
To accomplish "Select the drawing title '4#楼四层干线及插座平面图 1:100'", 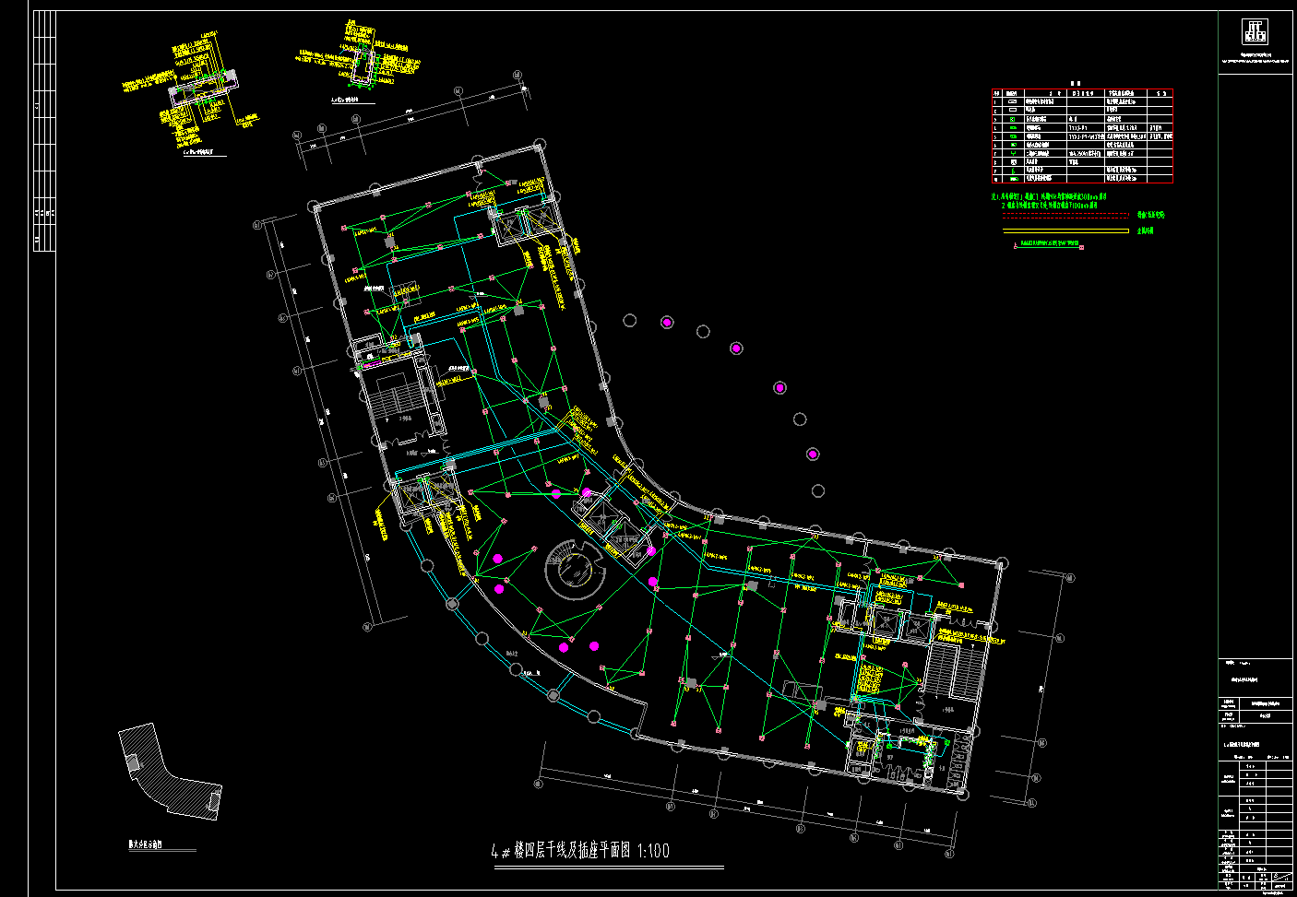I will [581, 851].
